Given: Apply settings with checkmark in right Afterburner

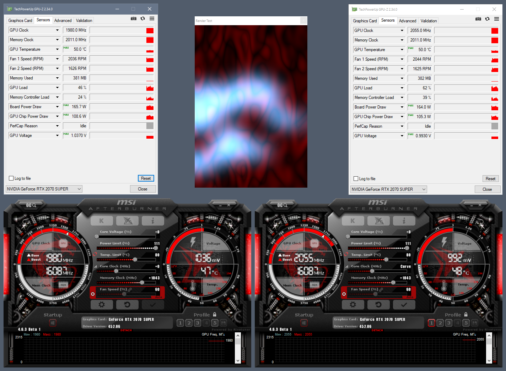Looking at the screenshot, I should 404,304.
